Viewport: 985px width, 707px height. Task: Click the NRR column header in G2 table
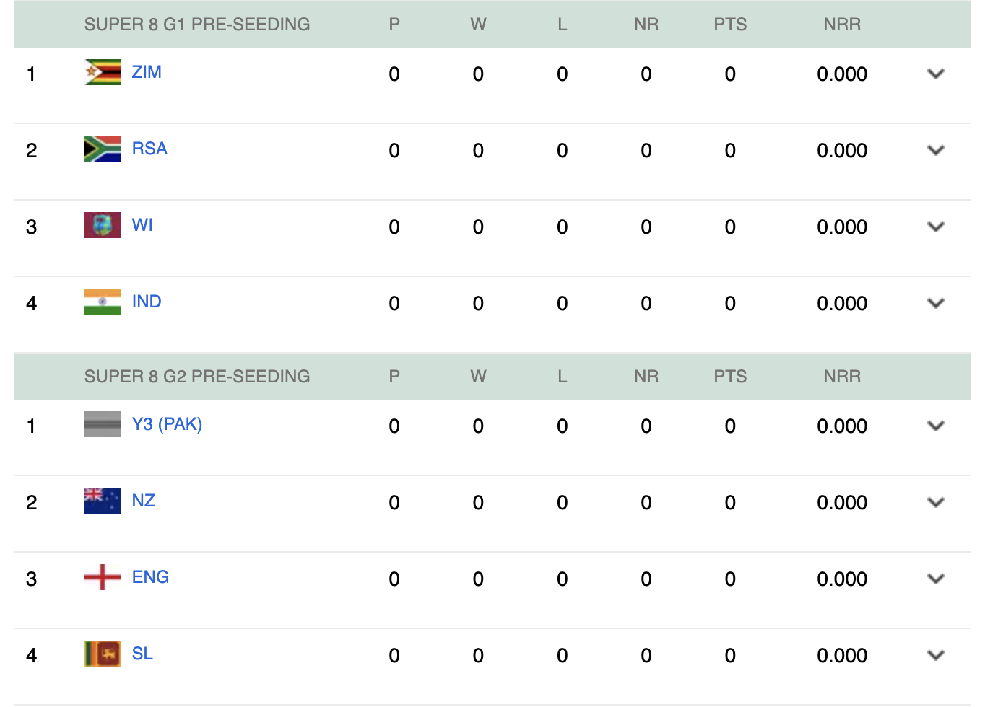coord(842,377)
